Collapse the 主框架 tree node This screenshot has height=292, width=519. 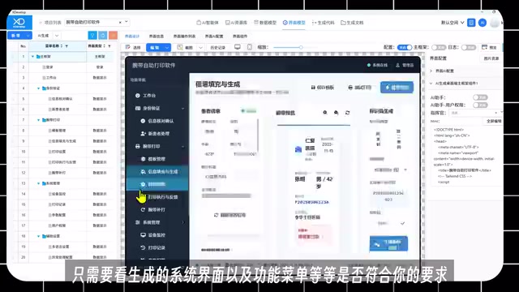coord(32,57)
